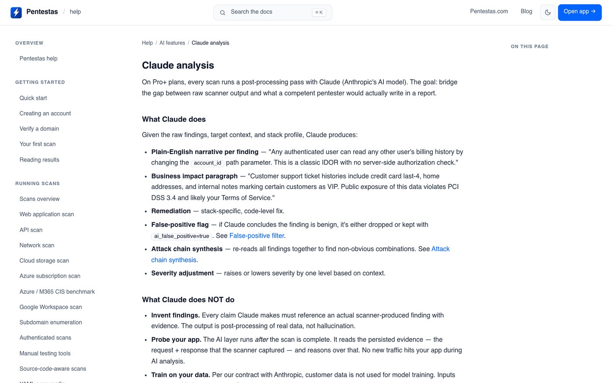Focus the Search the docs field
This screenshot has height=383, width=612.
(273, 12)
